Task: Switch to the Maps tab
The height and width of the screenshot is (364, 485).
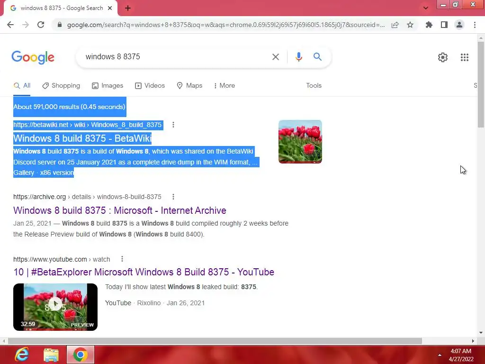Action: pyautogui.click(x=189, y=86)
